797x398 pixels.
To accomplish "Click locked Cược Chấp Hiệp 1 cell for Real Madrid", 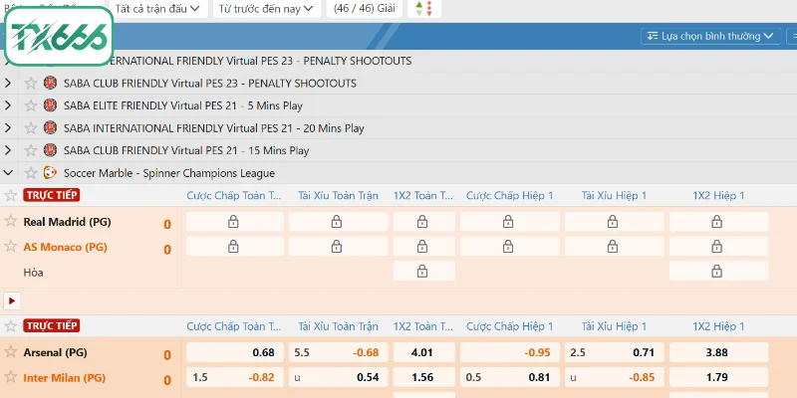I will [510, 222].
